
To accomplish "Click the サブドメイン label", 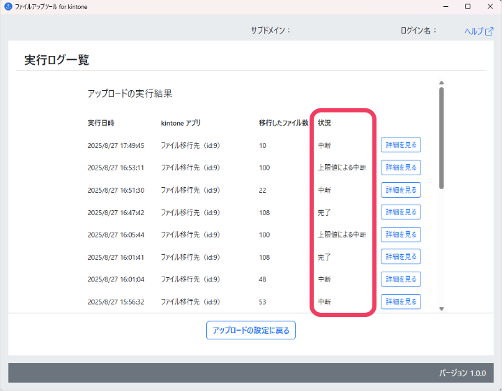I will point(271,31).
